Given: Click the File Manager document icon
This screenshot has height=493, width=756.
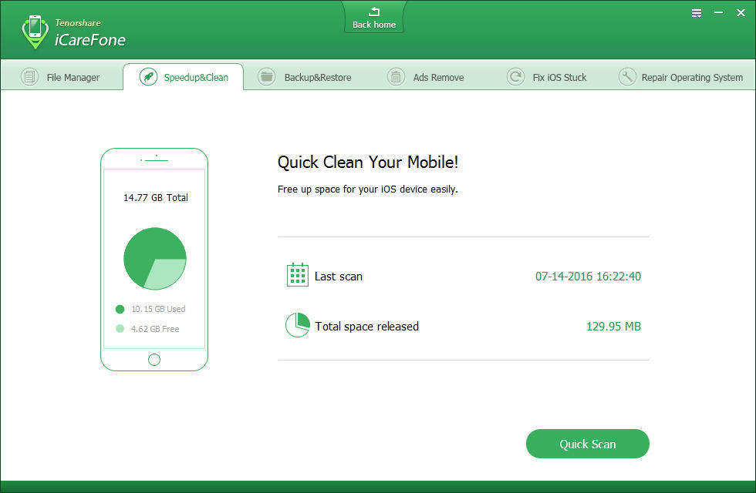Looking at the screenshot, I should pos(29,77).
